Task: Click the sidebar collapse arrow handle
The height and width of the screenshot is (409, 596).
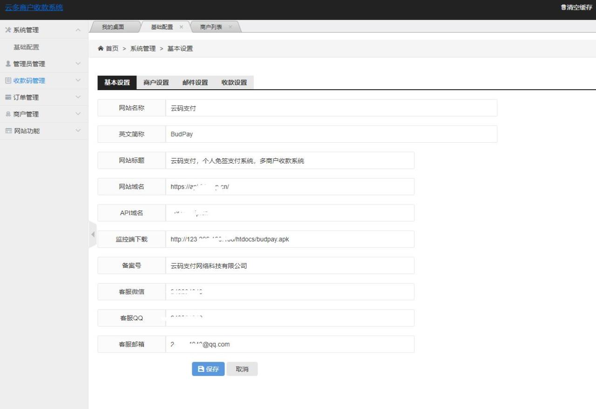Action: [92, 234]
